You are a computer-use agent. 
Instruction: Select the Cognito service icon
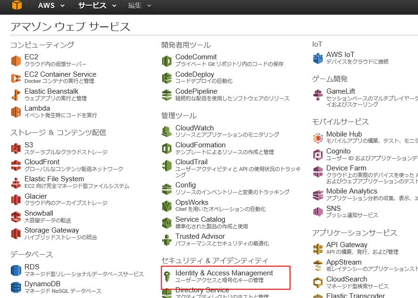pyautogui.click(x=318, y=154)
